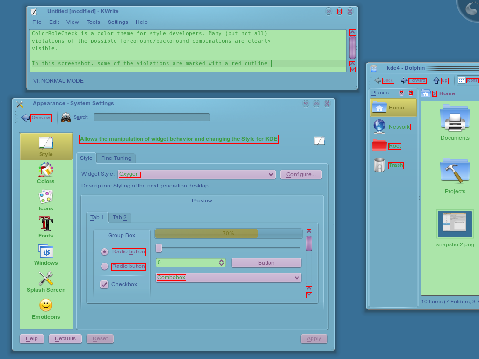Click the horizontal slider handle in preview
The image size is (479, 359).
point(159,248)
